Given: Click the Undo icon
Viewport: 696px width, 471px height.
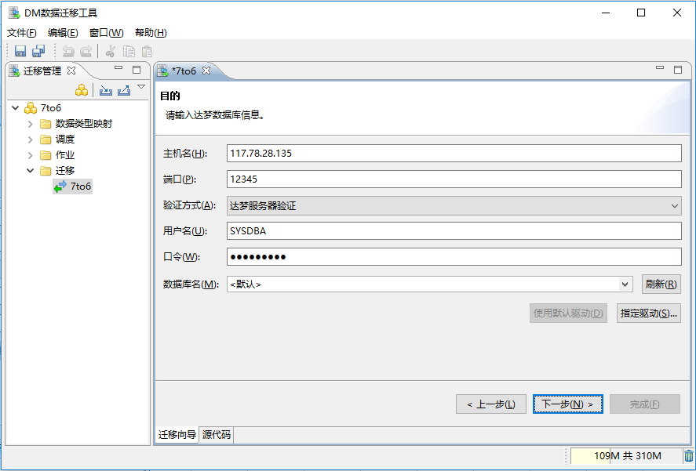Looking at the screenshot, I should point(69,51).
